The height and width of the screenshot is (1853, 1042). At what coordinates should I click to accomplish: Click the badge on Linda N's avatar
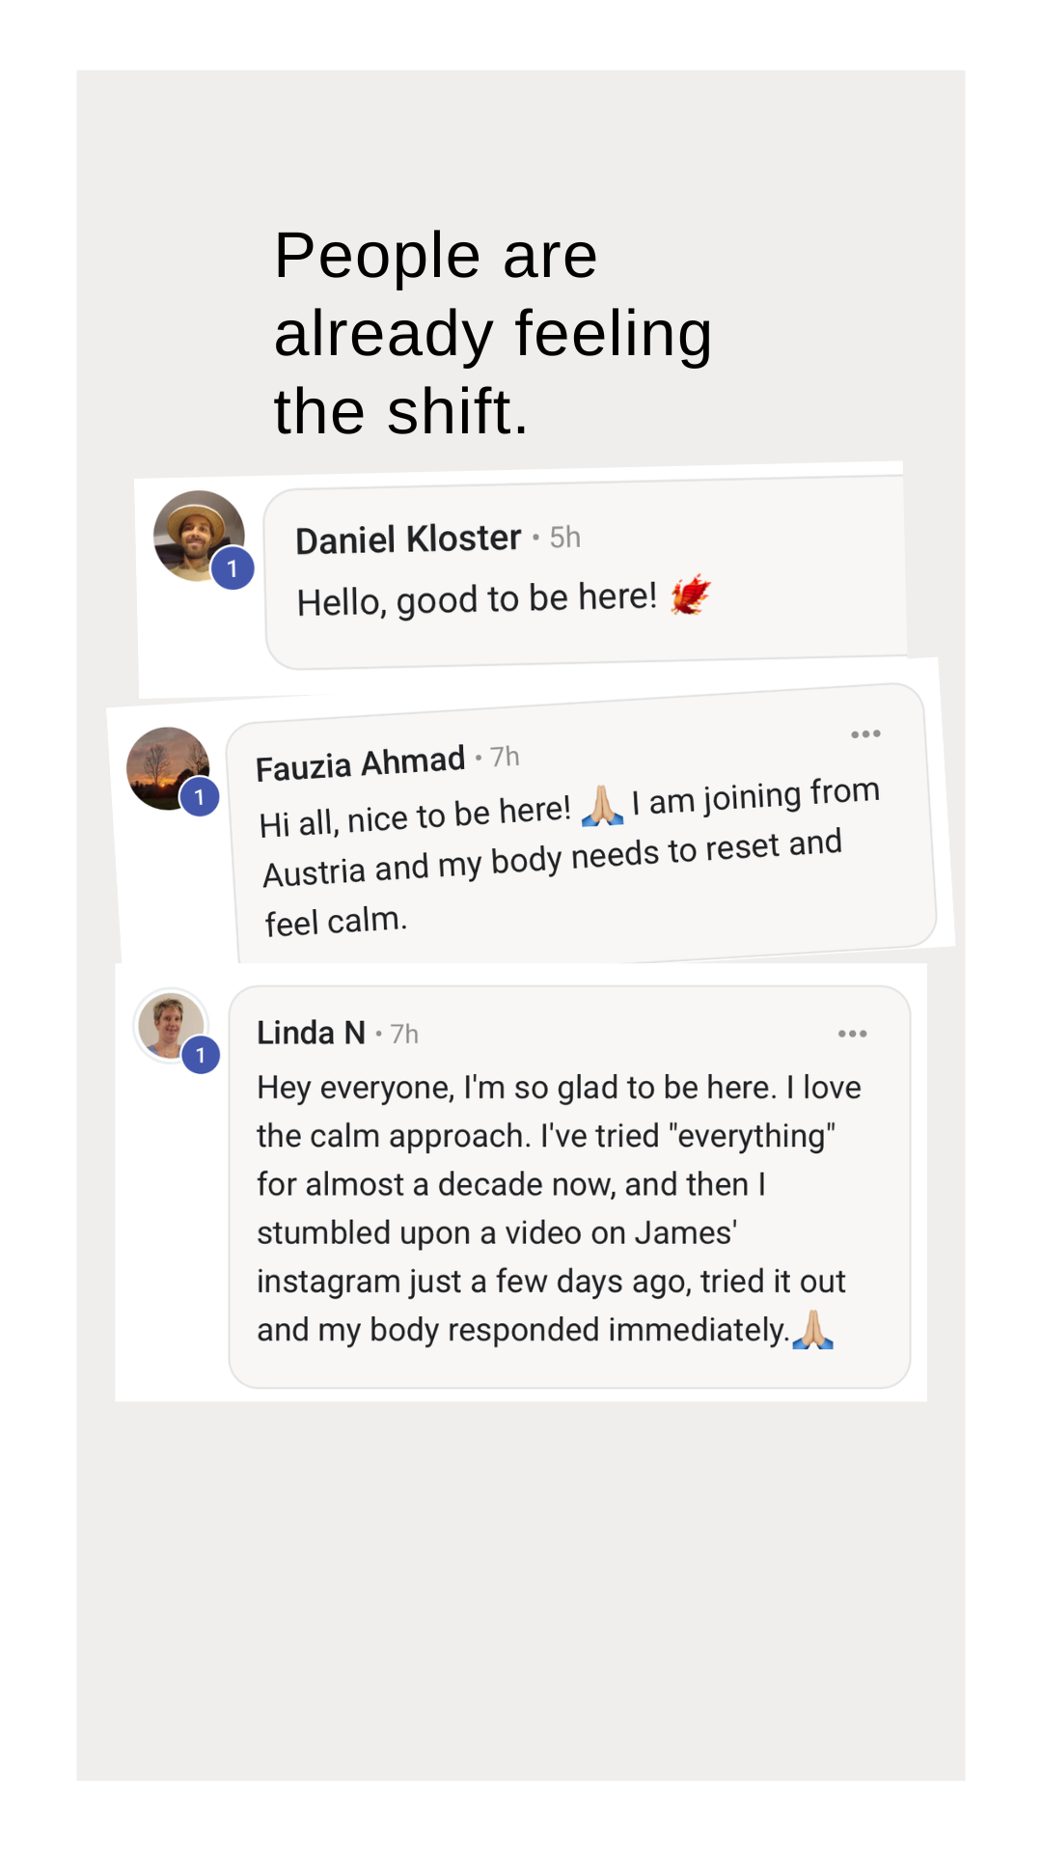pos(201,1055)
